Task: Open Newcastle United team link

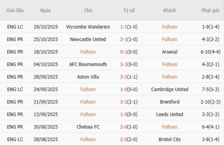Action: coord(88,39)
